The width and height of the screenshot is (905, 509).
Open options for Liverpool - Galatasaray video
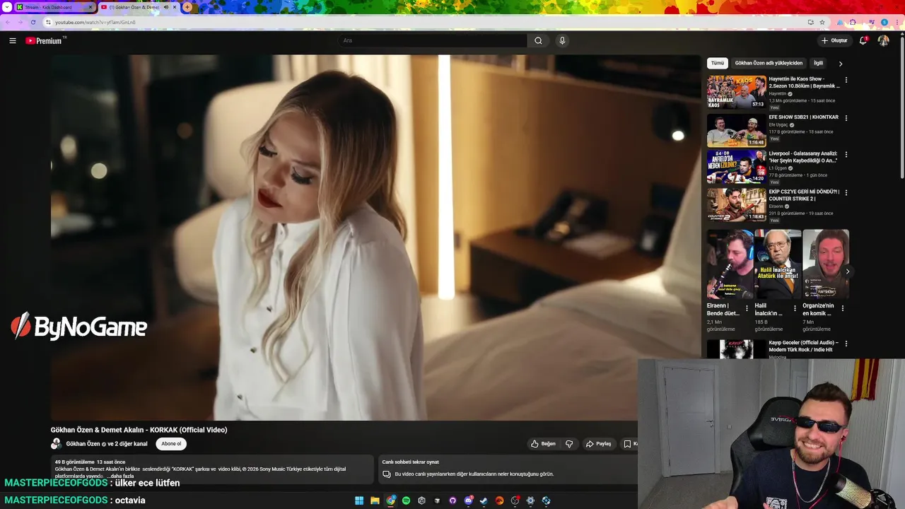(846, 155)
